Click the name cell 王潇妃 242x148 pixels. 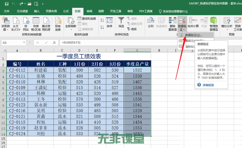click(x=40, y=88)
